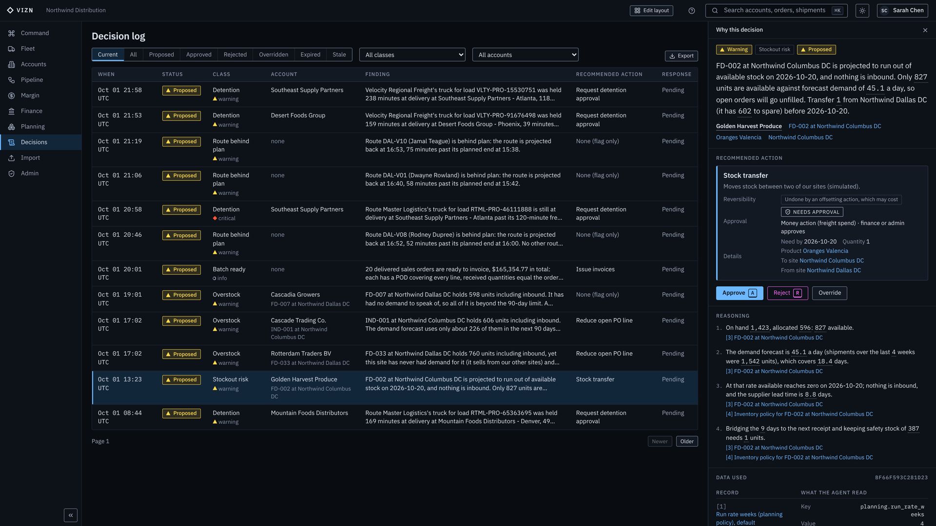Open the Import upload icon
The image size is (936, 526).
pyautogui.click(x=11, y=158)
